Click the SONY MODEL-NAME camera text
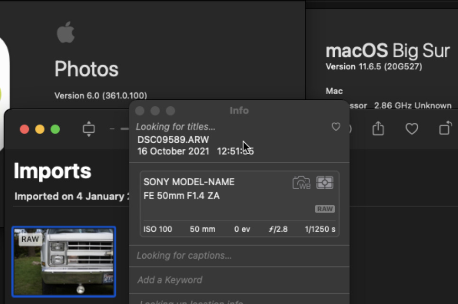The height and width of the screenshot is (304, 458). click(x=189, y=182)
